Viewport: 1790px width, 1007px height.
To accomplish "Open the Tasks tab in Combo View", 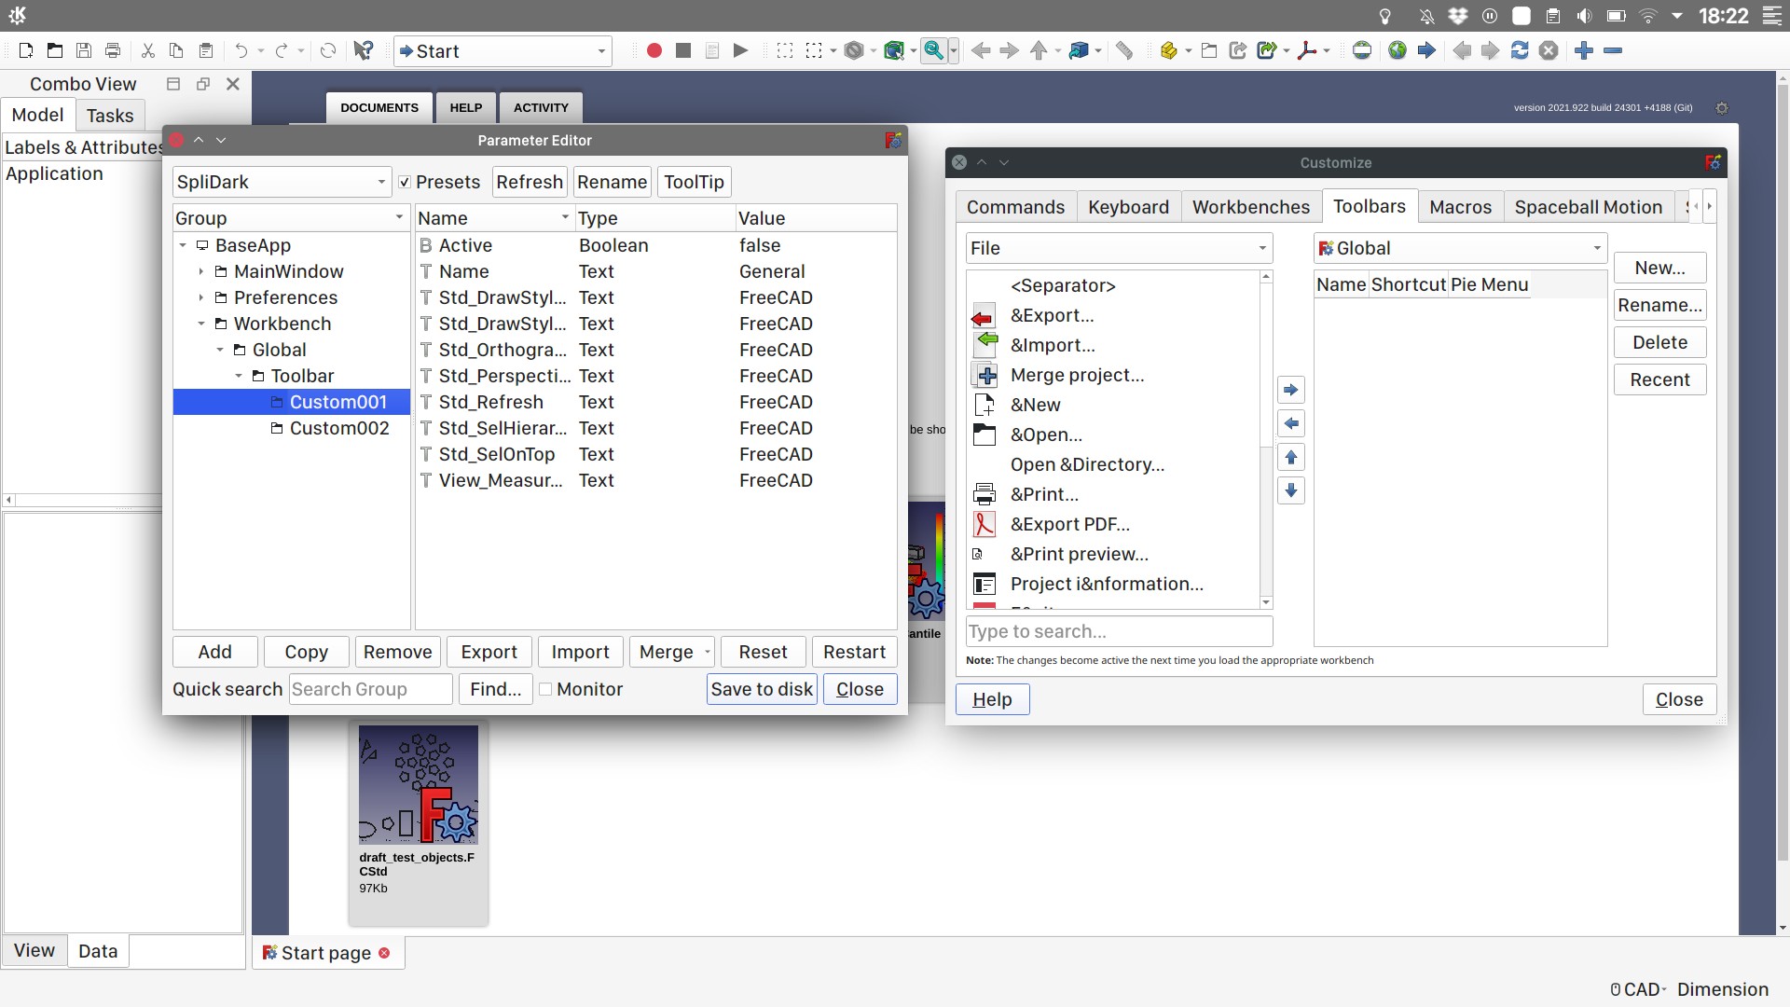I will [x=109, y=115].
